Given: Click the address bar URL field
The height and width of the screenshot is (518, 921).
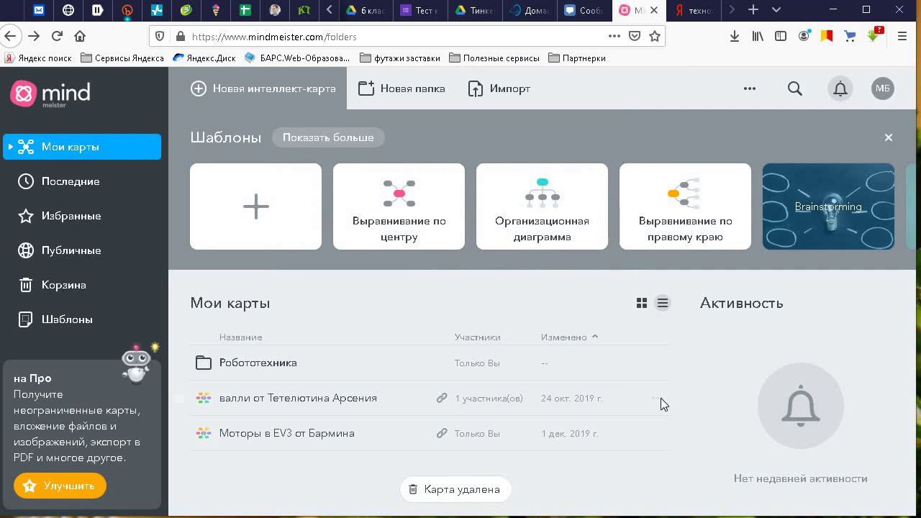Looking at the screenshot, I should (396, 37).
